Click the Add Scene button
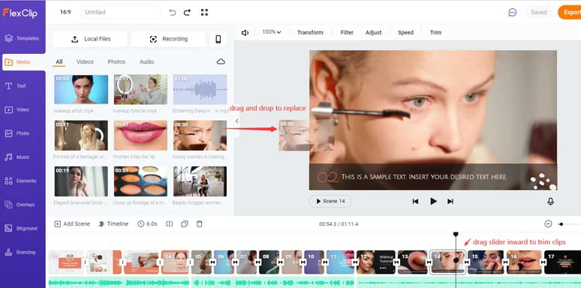 point(72,224)
